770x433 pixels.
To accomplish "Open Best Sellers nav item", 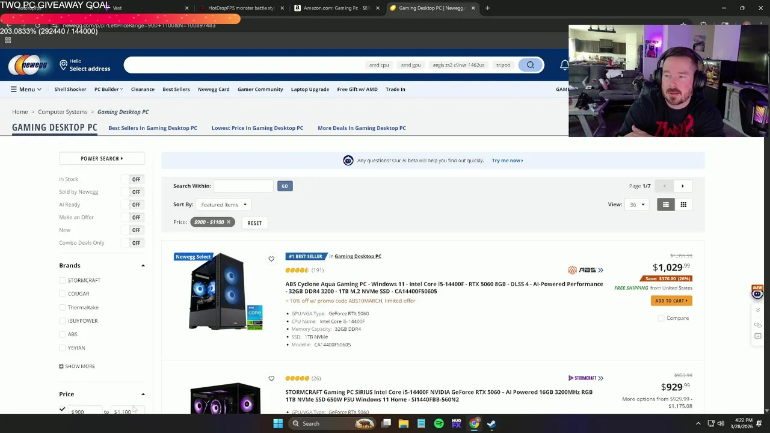I will click(x=176, y=89).
